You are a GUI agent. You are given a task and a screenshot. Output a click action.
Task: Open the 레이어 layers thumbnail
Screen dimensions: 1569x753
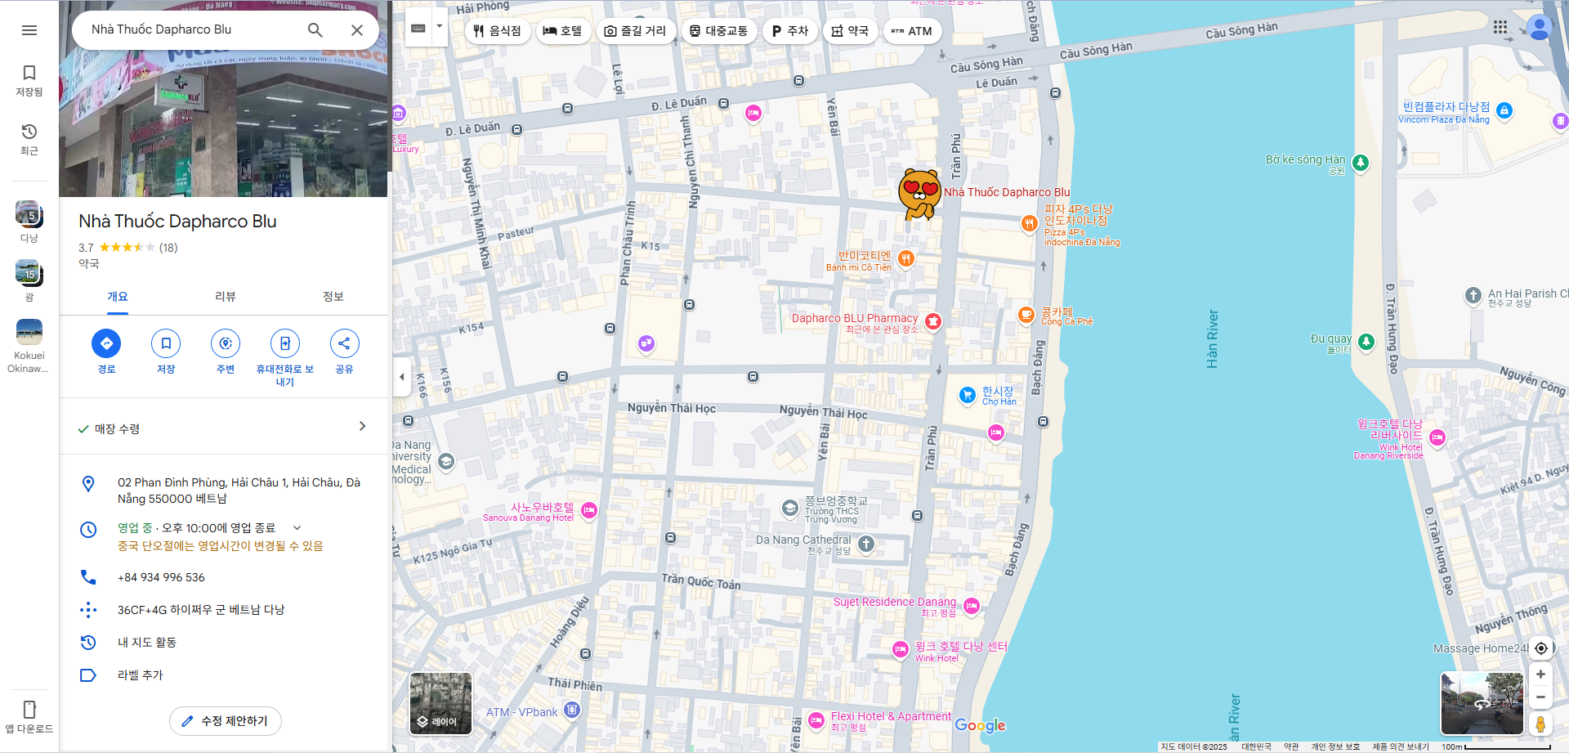(x=440, y=703)
